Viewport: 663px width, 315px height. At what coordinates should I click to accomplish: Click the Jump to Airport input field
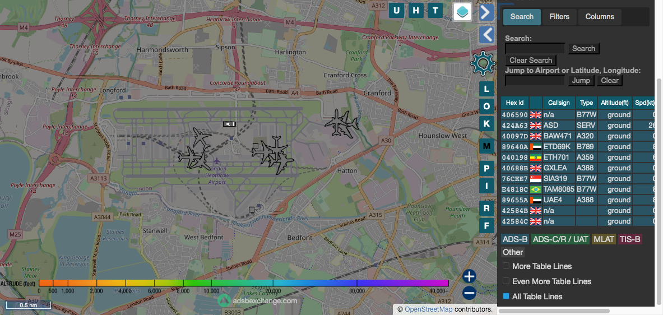coord(535,80)
